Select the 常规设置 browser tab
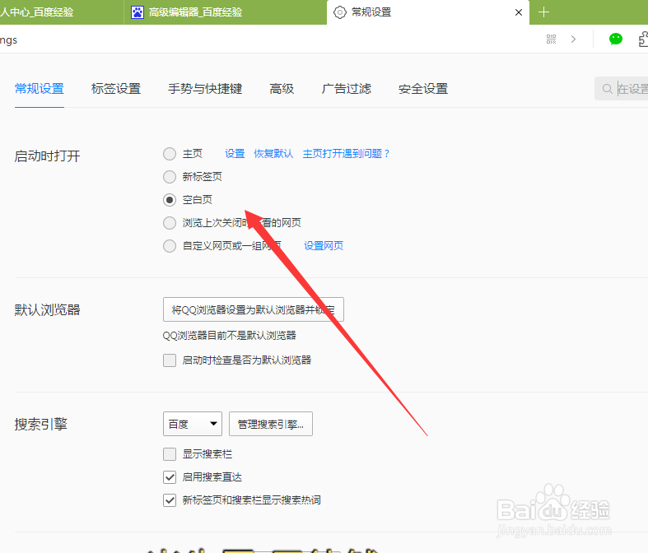This screenshot has height=553, width=648. click(x=427, y=12)
